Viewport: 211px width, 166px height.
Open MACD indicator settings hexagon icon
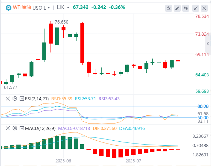(x=15, y=128)
